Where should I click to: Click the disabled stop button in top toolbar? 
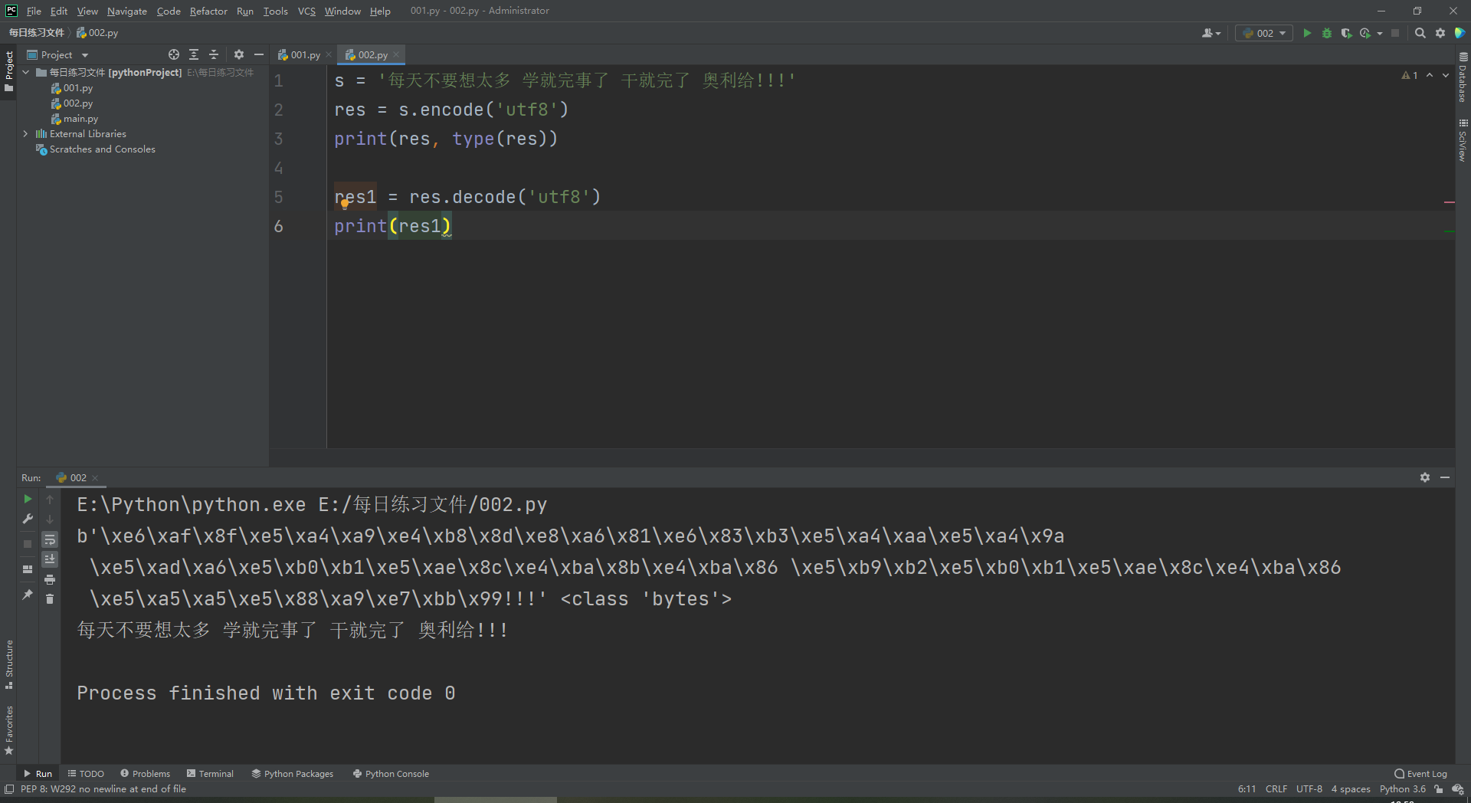pyautogui.click(x=1395, y=33)
